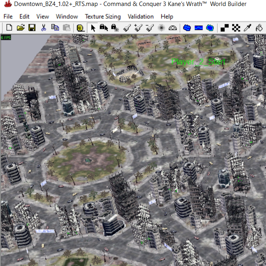Select the black arrow pointer tool
The width and height of the screenshot is (266, 266).
coord(93,28)
